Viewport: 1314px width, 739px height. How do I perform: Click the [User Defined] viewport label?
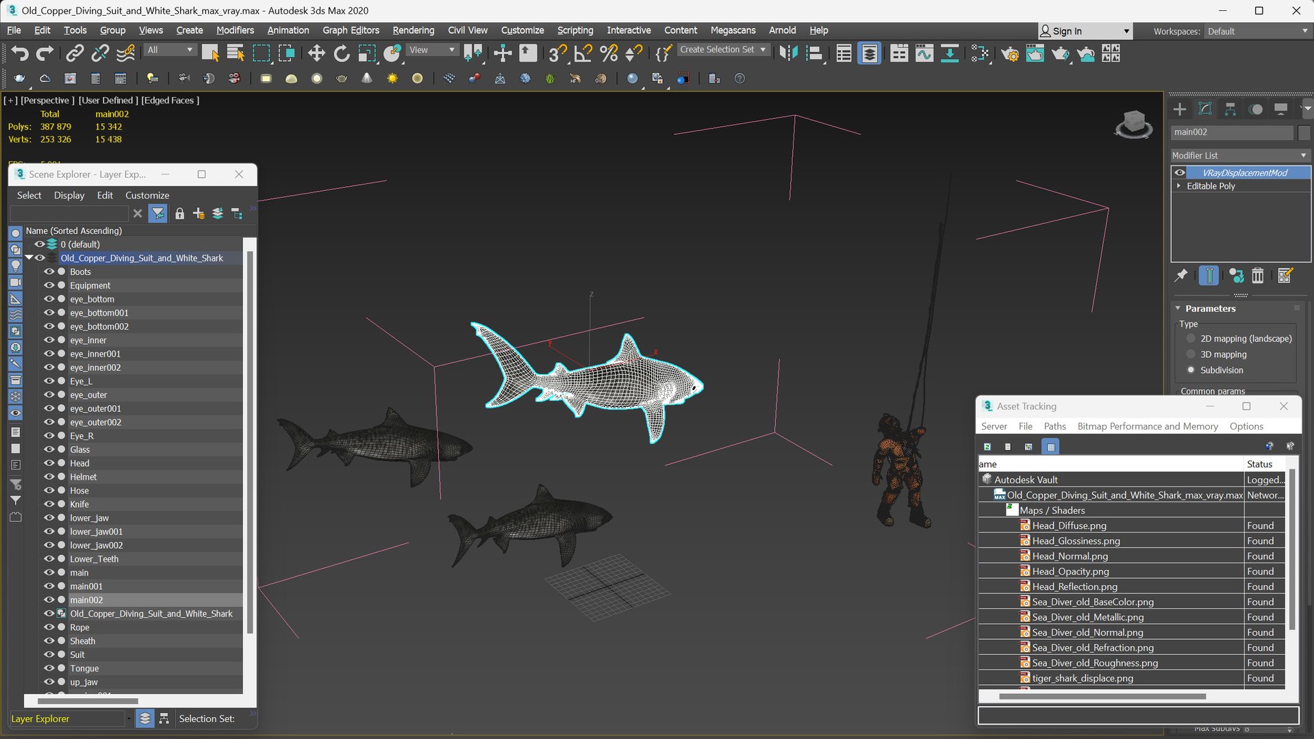(x=108, y=100)
